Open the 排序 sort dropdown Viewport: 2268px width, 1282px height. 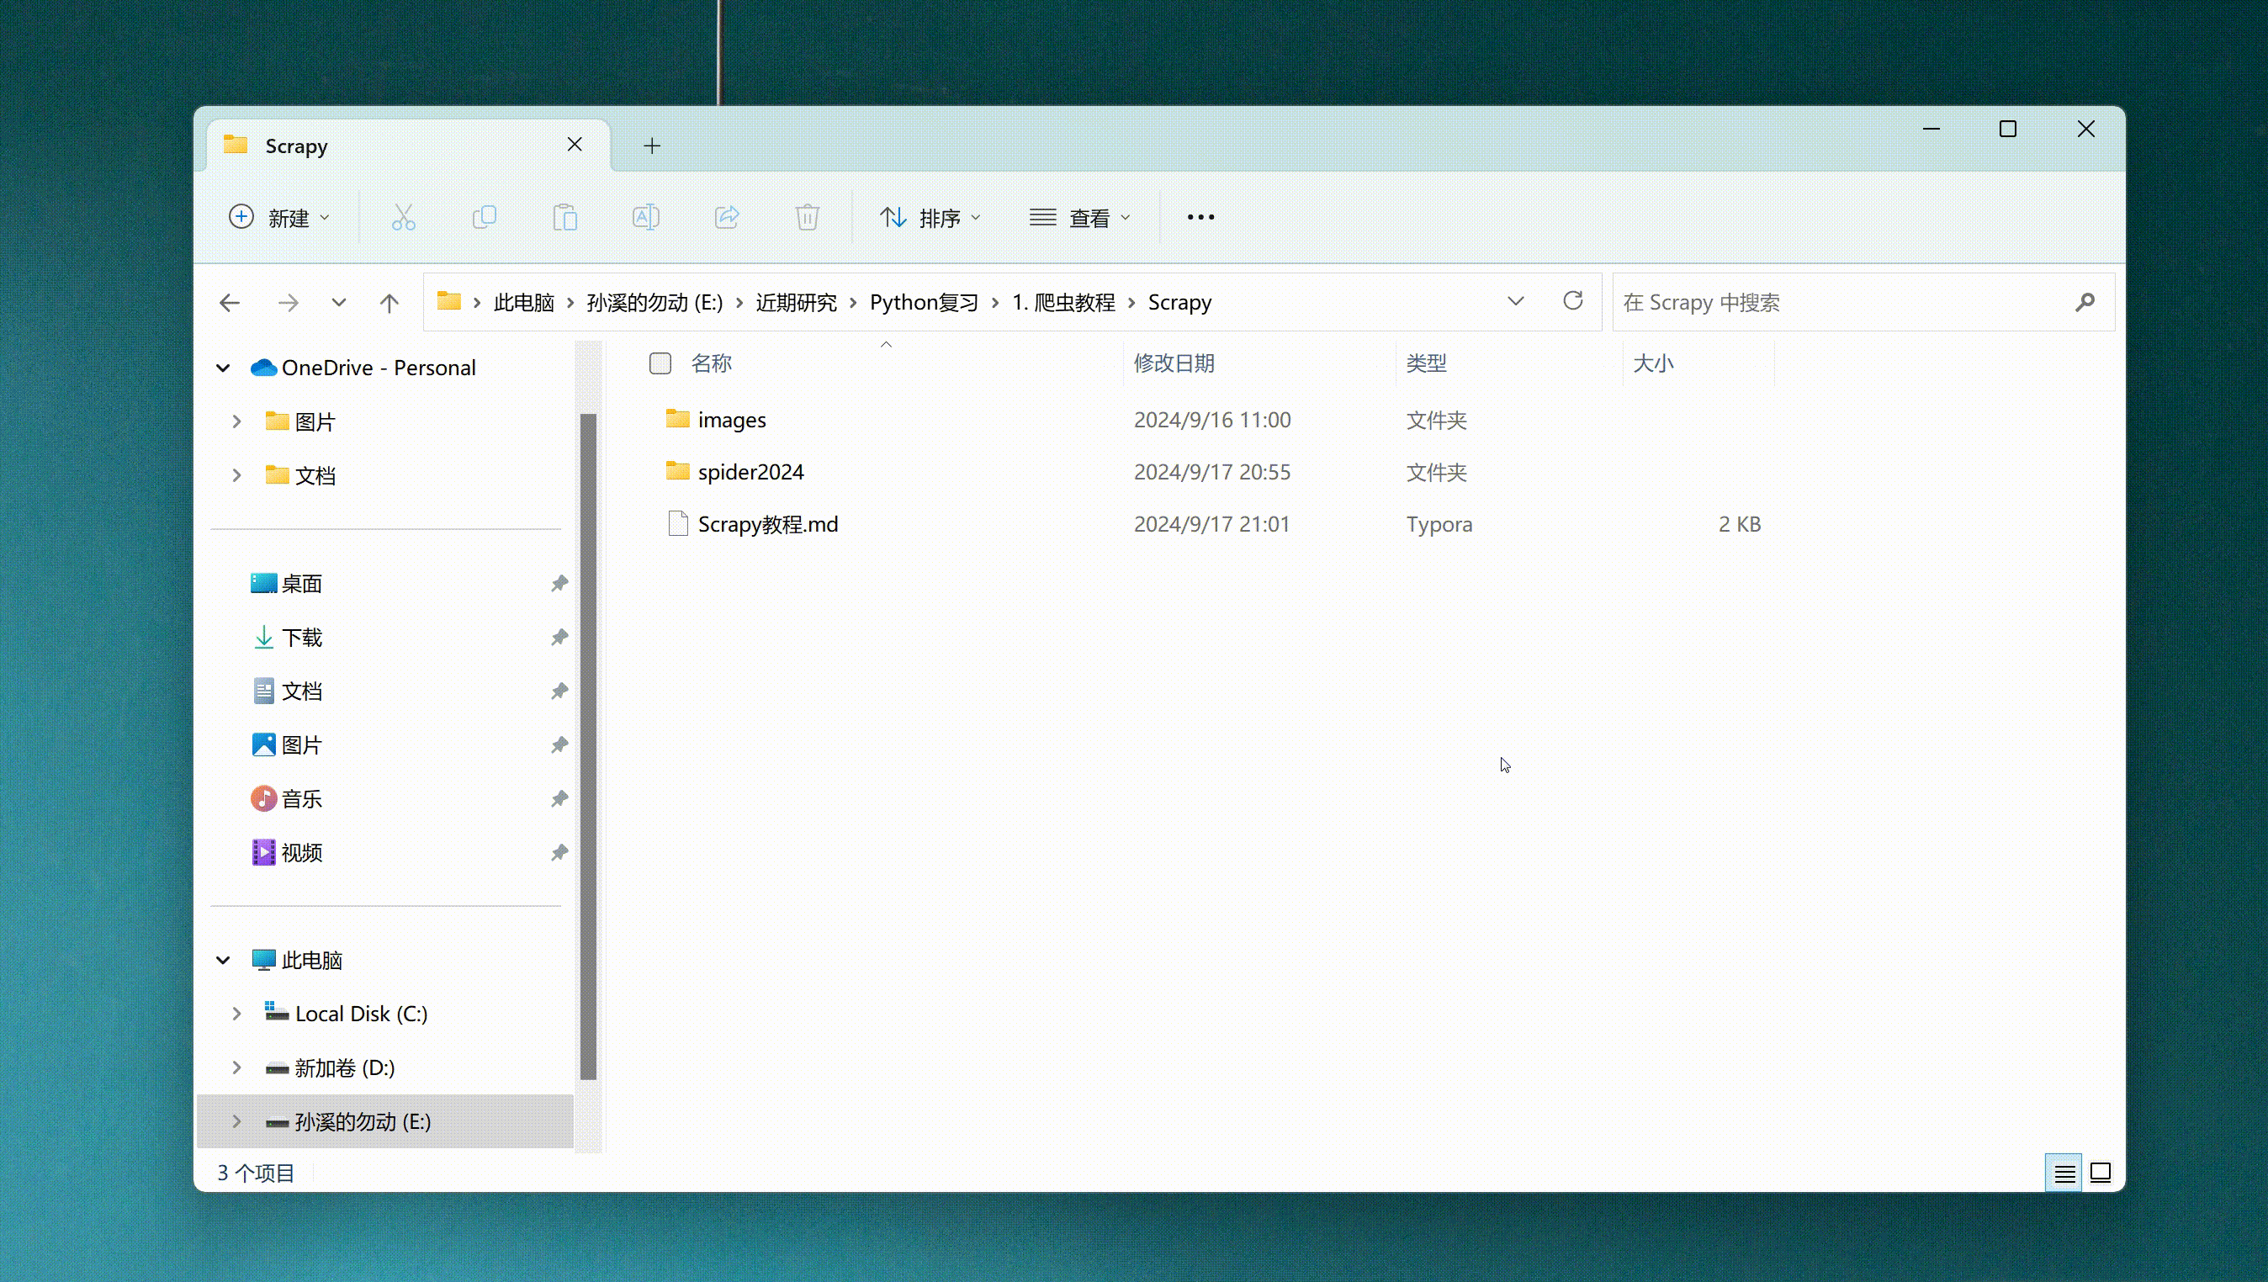(930, 218)
